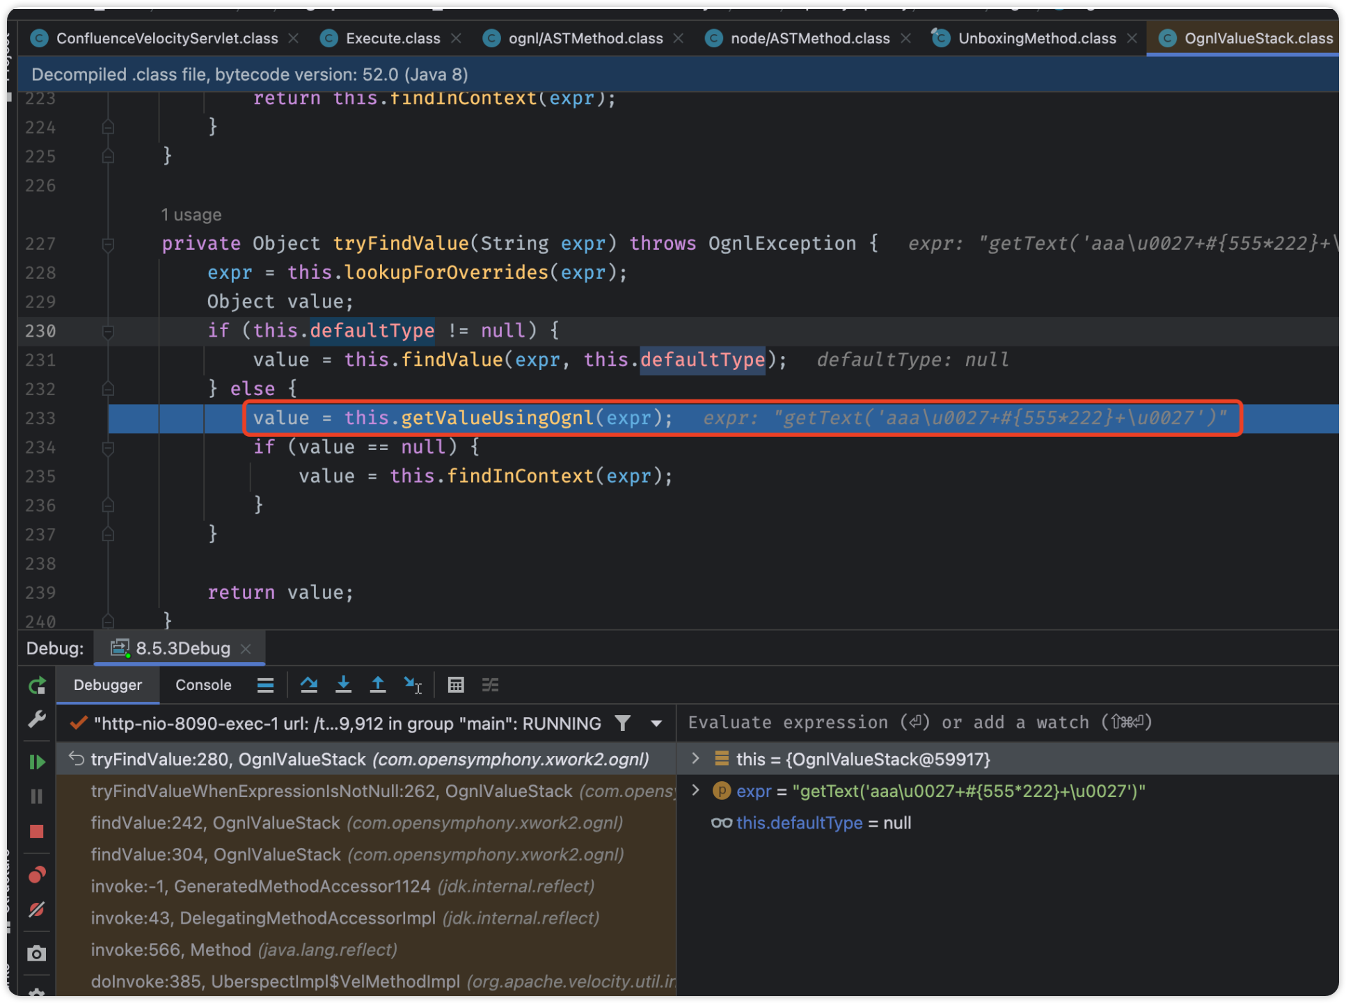Close the node/ASTMethod.class tab
Image resolution: width=1346 pixels, height=1003 pixels.
[905, 38]
